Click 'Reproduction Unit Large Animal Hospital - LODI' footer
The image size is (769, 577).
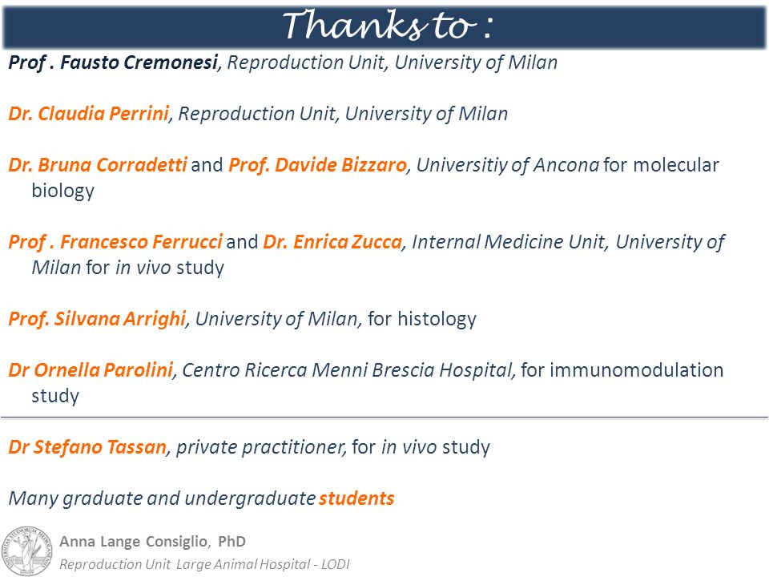(x=204, y=564)
